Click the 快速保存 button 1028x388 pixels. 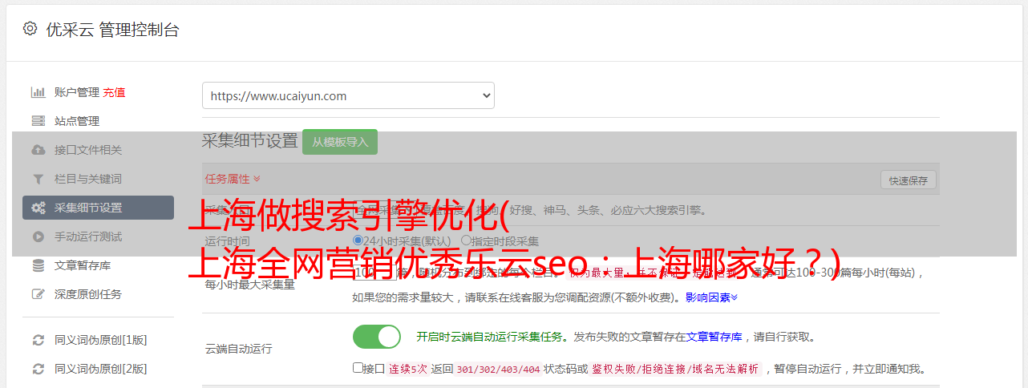pos(908,180)
